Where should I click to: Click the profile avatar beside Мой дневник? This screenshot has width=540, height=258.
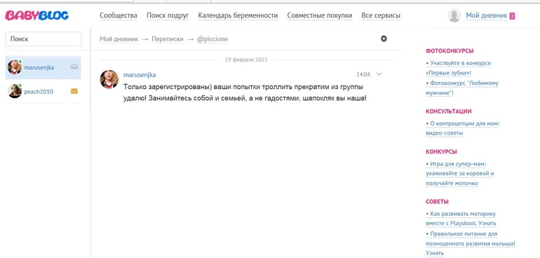point(454,15)
